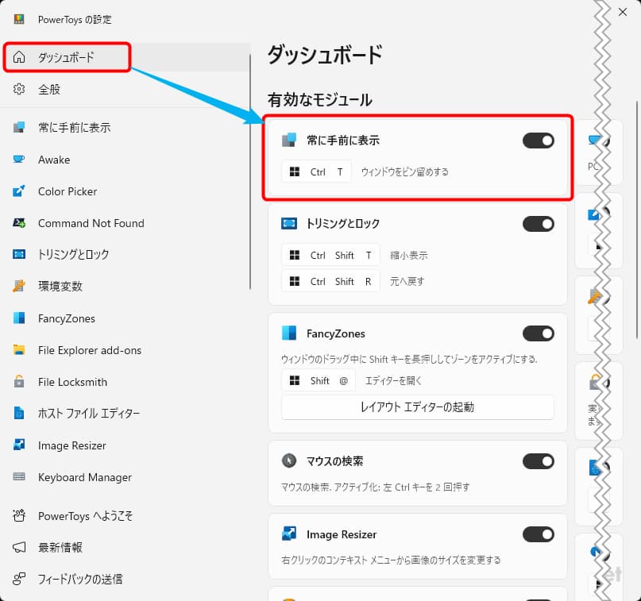The width and height of the screenshot is (641, 601).
Task: Click the ホスト ファイル エディター document icon
Action: [x=19, y=413]
